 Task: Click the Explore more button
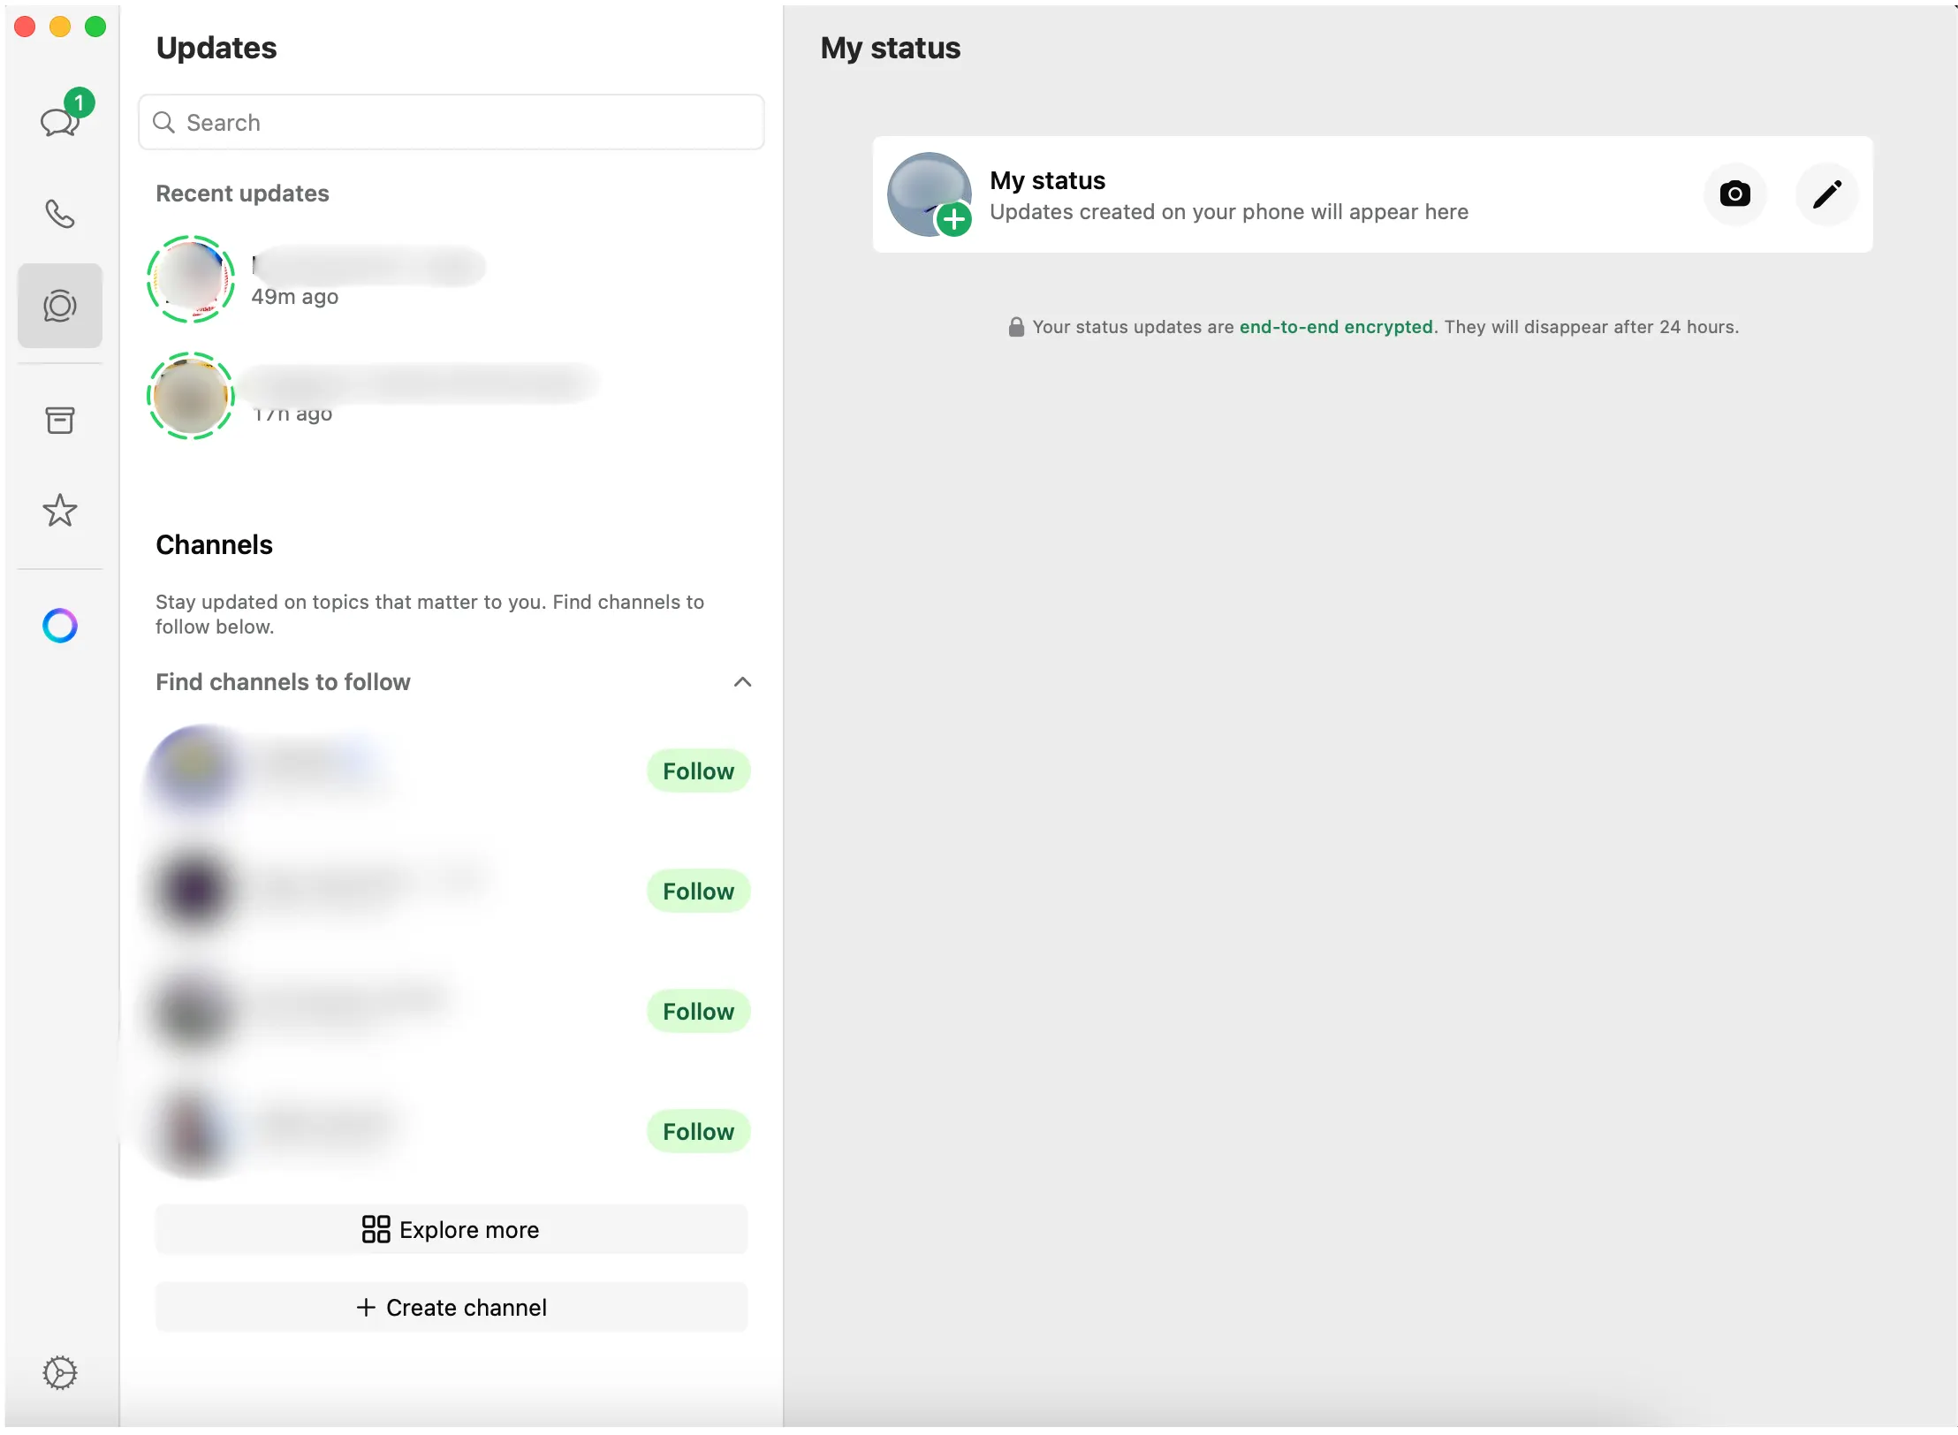[x=451, y=1229]
